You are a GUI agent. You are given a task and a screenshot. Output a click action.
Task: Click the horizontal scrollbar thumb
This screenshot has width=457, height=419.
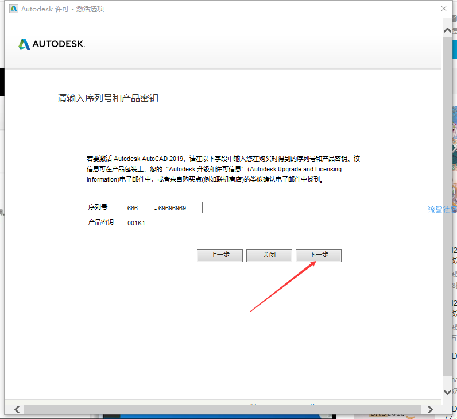pyautogui.click(x=223, y=409)
